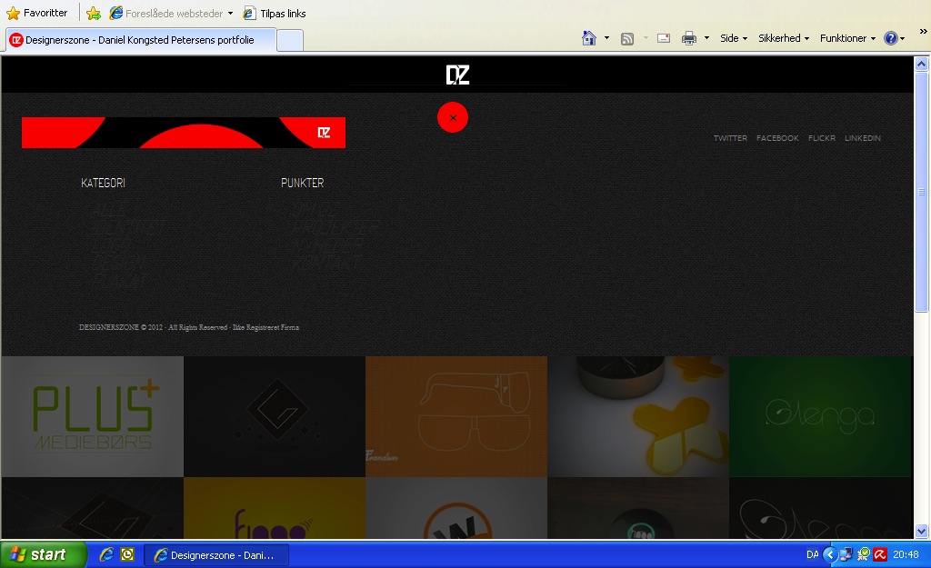
Task: Expand the Funktioner dropdown menu
Action: pos(847,38)
